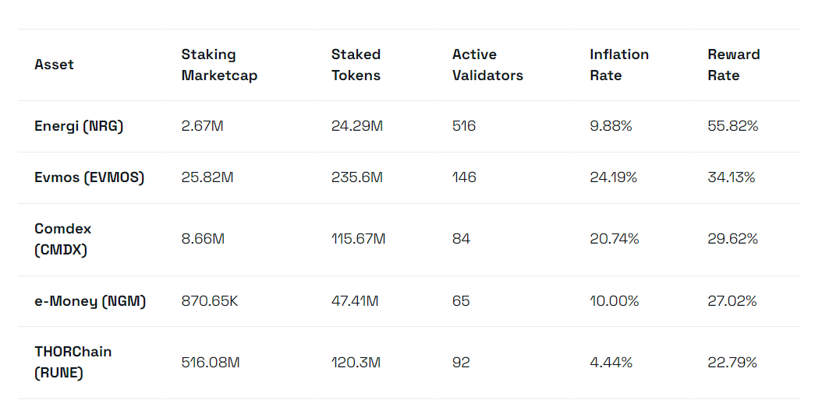The image size is (822, 414).
Task: Select e-Money's 10.00% inflation rate cell
Action: (614, 300)
